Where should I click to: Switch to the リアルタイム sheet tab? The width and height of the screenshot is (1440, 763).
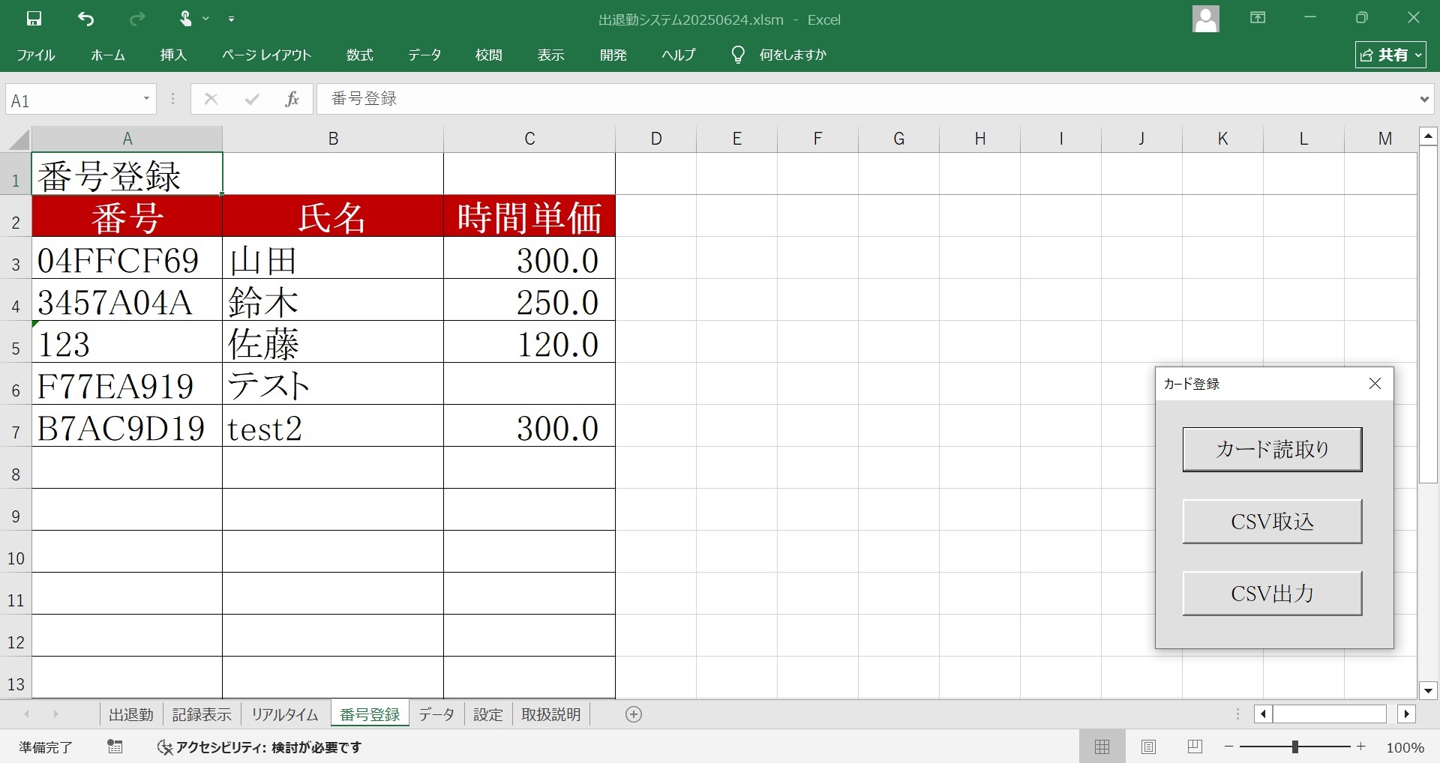click(284, 714)
